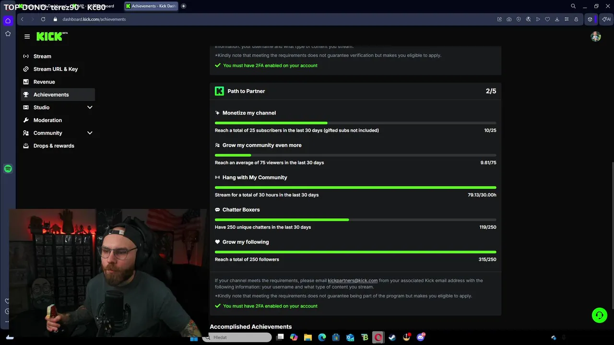This screenshot has width=614, height=345.
Task: Click the 315/250 followers value
Action: [x=487, y=259]
